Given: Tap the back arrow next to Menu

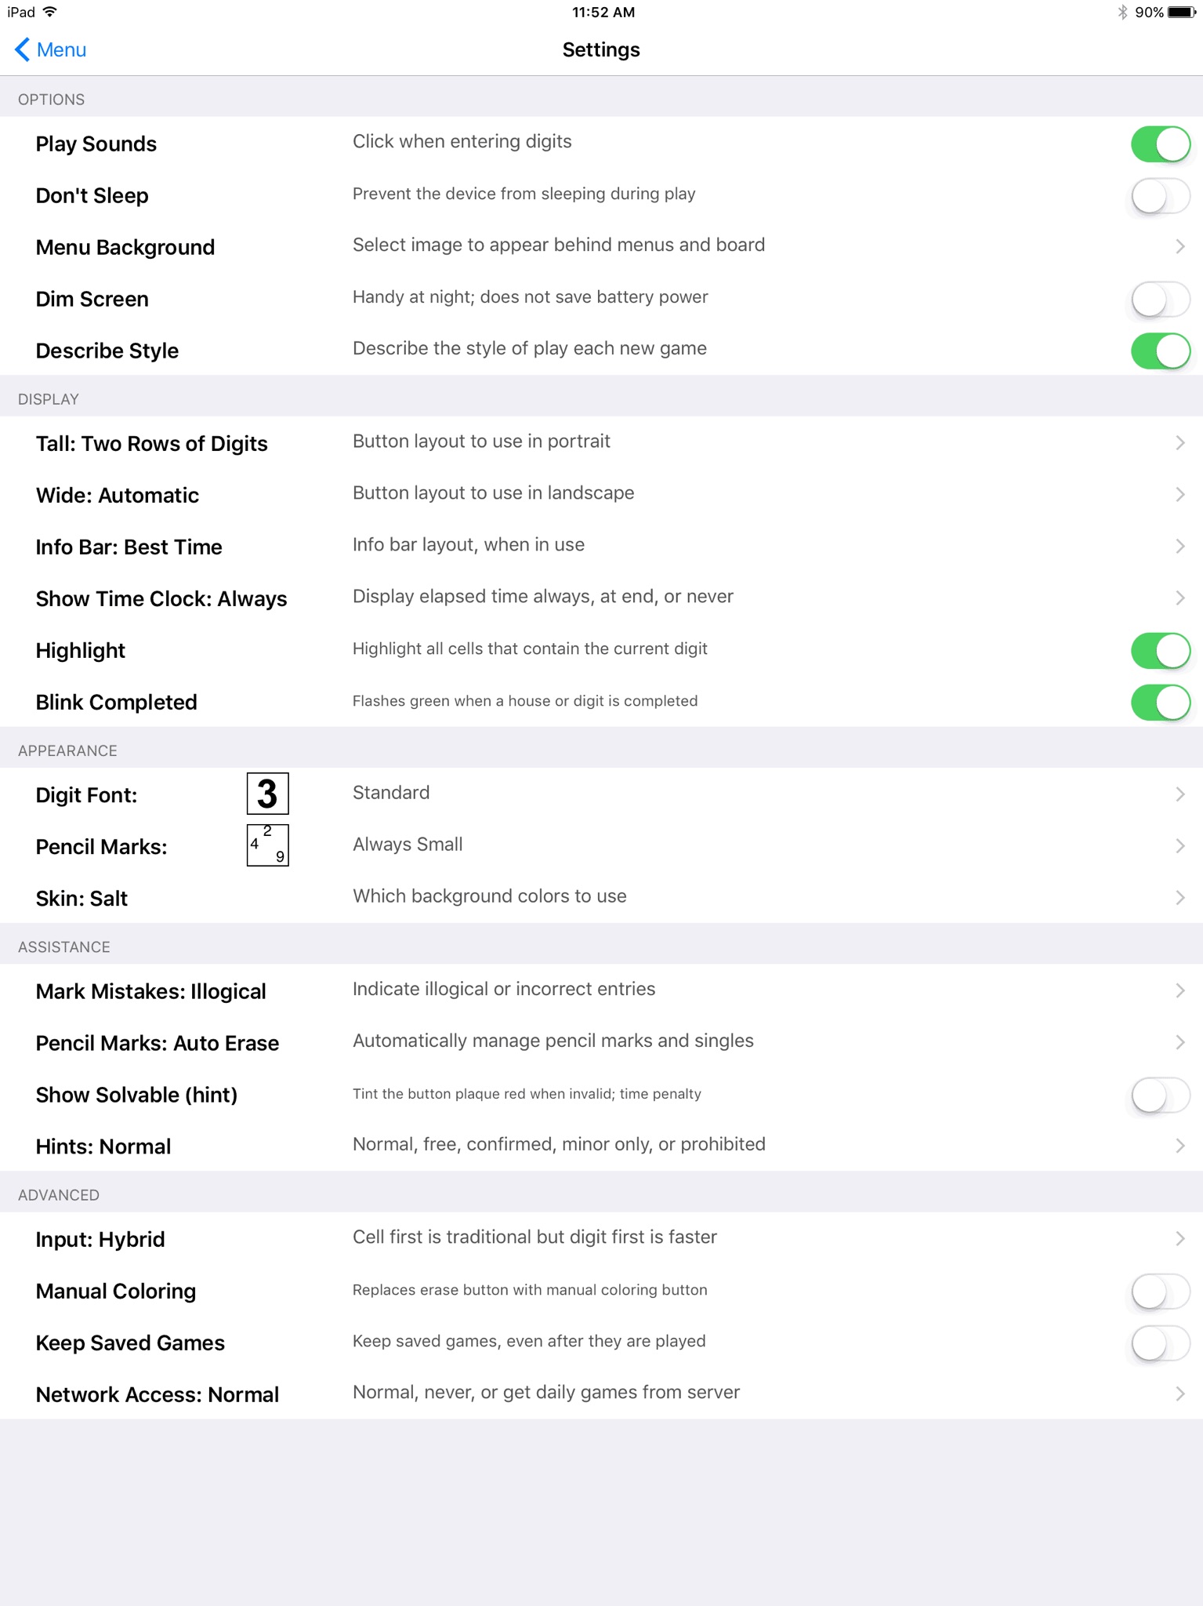Looking at the screenshot, I should point(23,49).
